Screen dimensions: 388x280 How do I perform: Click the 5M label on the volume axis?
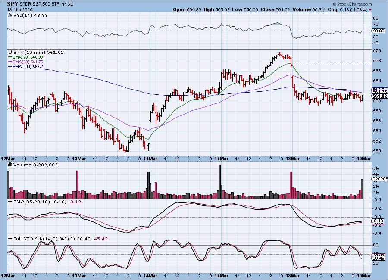(376, 168)
